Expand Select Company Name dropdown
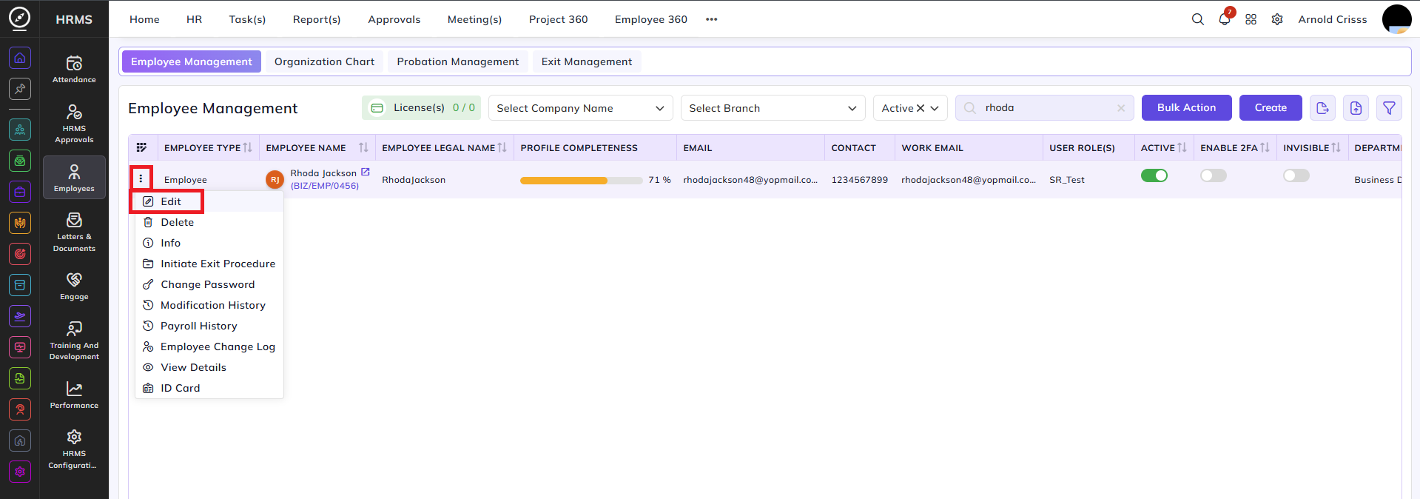This screenshot has height=499, width=1420. click(580, 108)
